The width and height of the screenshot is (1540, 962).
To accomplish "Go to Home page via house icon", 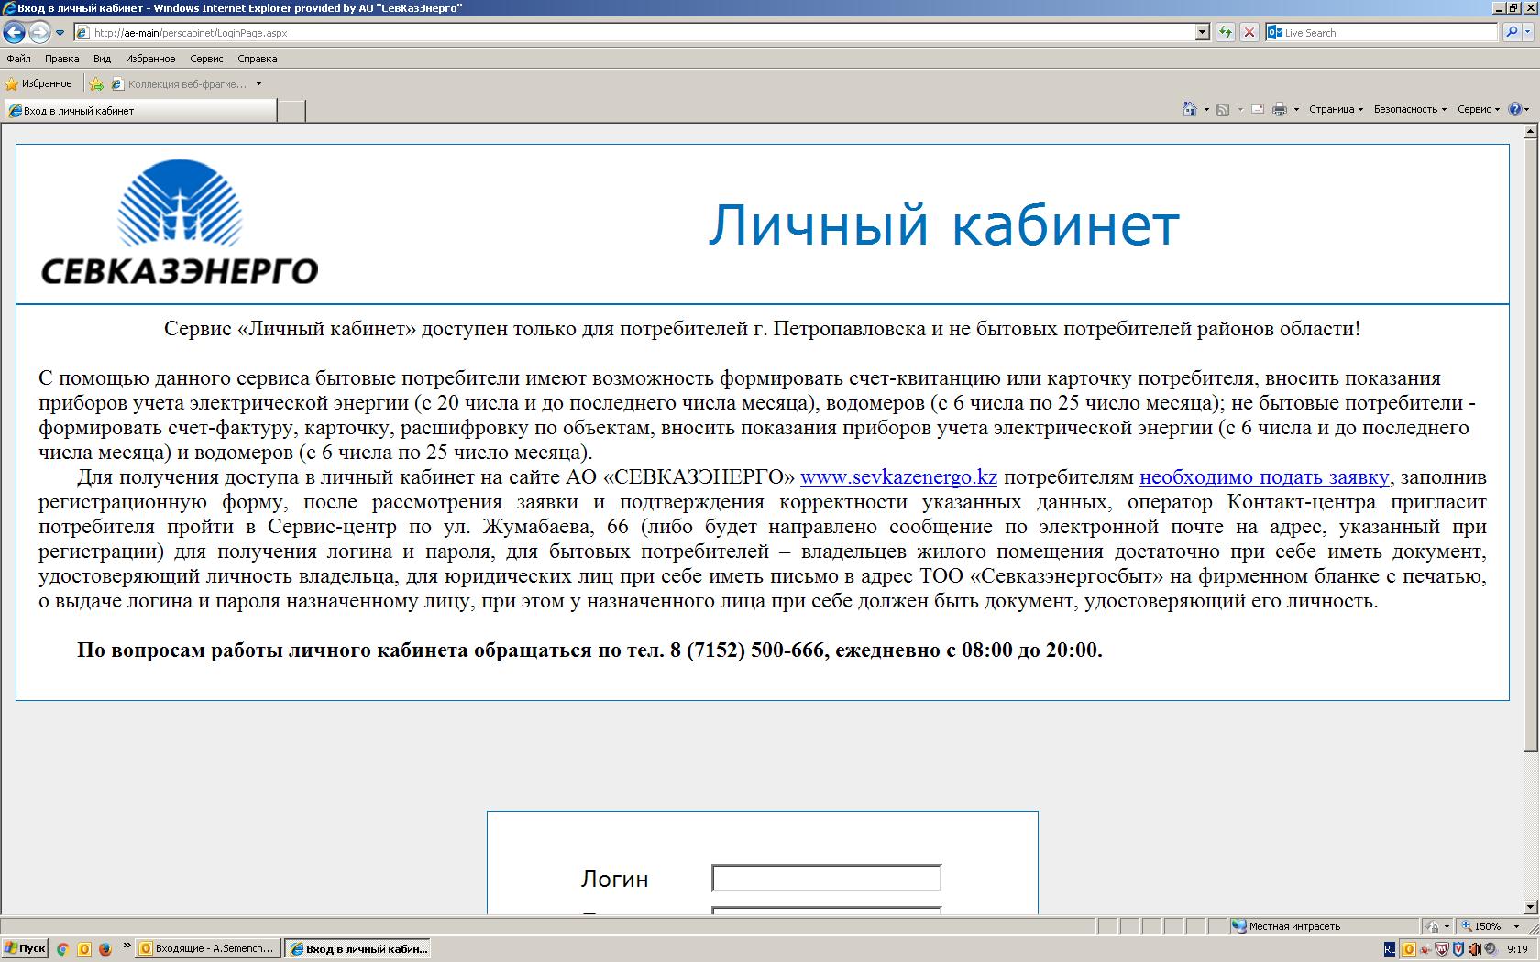I will pyautogui.click(x=1190, y=109).
